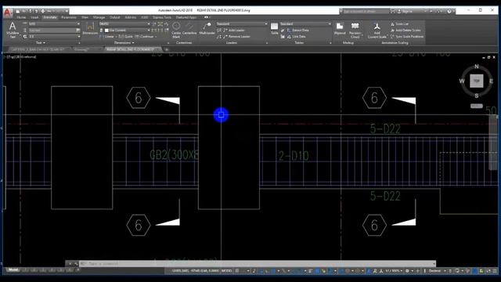Insert a Table
The width and height of the screenshot is (501, 282).
274,28
